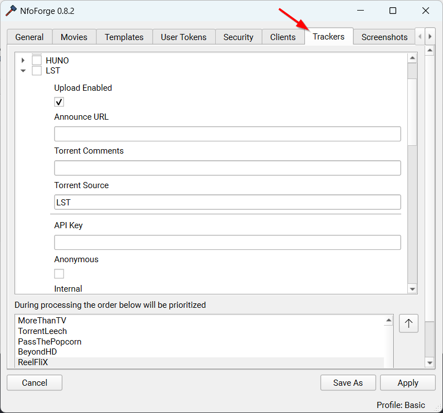Collapse the LST tracker settings
443x413 pixels.
[23, 71]
